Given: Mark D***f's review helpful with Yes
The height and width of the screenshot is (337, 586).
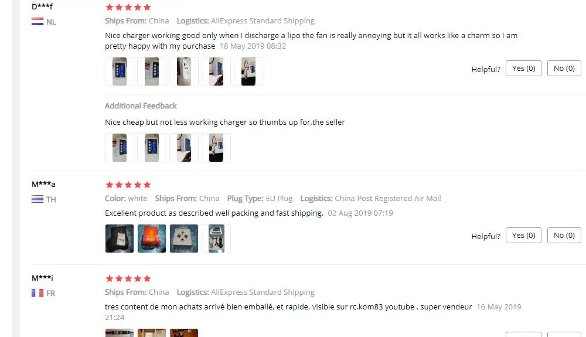Looking at the screenshot, I should coord(523,69).
